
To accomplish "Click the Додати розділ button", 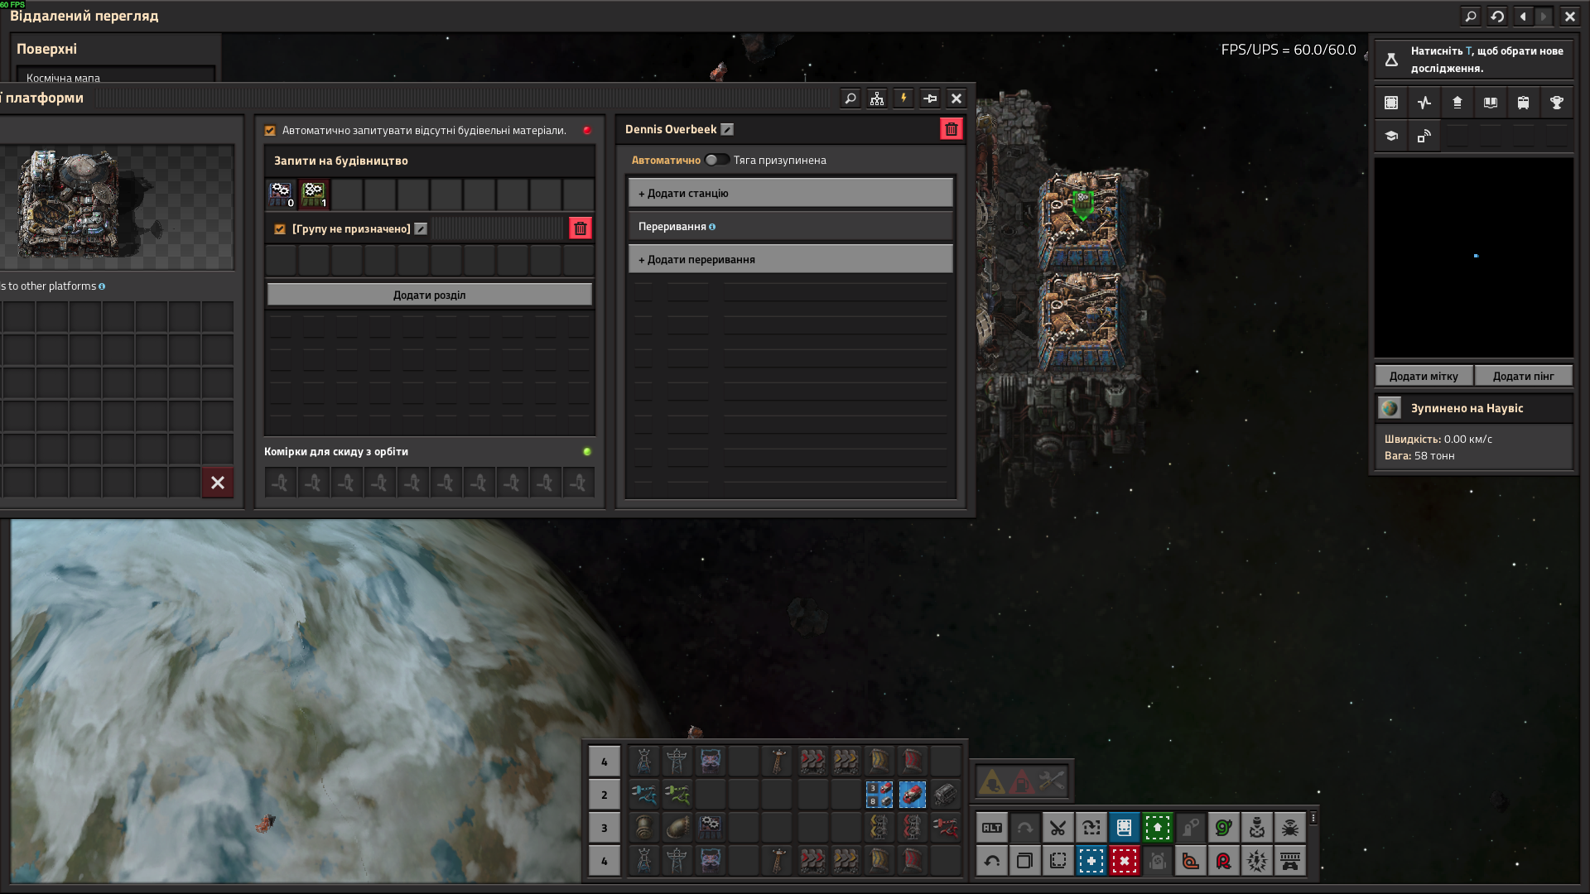I will [x=429, y=295].
